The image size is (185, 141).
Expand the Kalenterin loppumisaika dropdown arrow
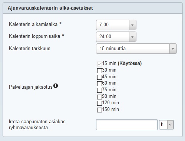click(x=132, y=37)
